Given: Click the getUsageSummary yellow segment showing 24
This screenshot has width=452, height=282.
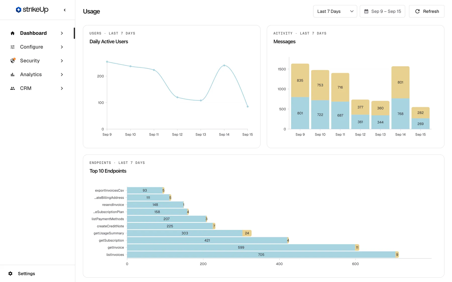Looking at the screenshot, I should [247, 233].
